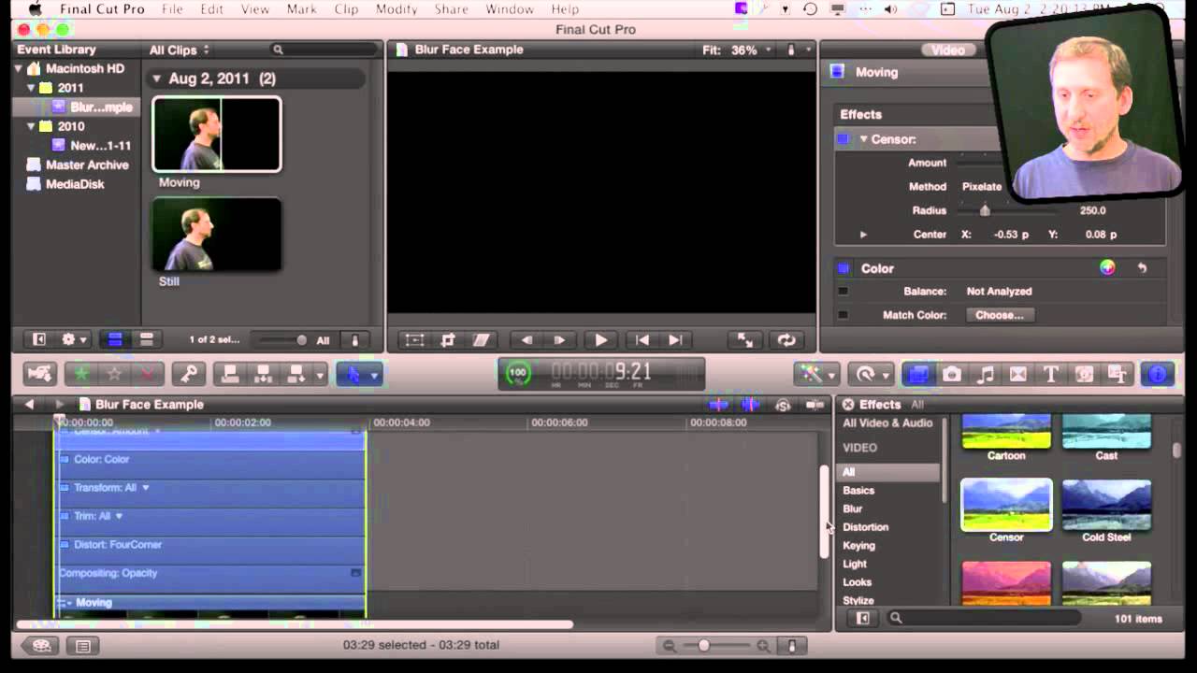This screenshot has height=673, width=1197.
Task: Mark clip as Favorite with green star
Action: point(81,374)
